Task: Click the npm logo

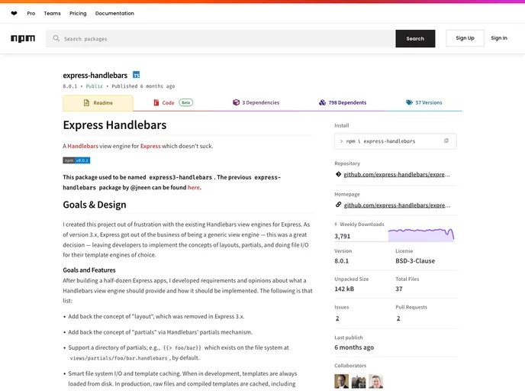Action: coord(23,38)
